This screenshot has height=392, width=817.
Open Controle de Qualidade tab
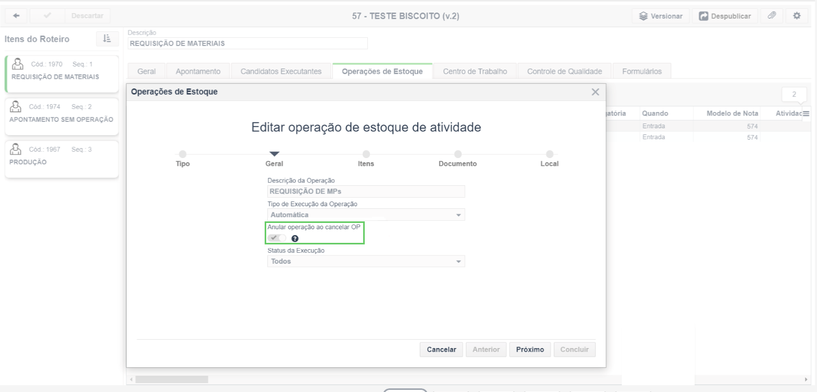[564, 72]
